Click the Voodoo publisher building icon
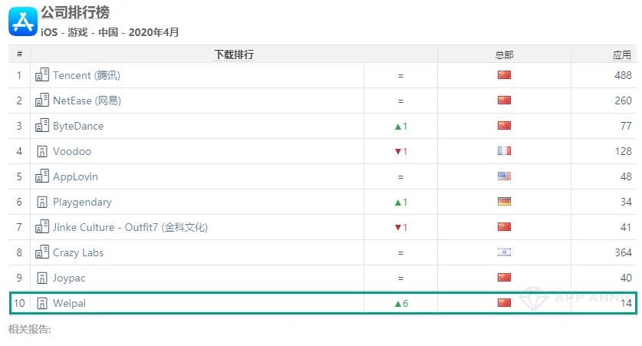The width and height of the screenshot is (642, 346). [41, 151]
